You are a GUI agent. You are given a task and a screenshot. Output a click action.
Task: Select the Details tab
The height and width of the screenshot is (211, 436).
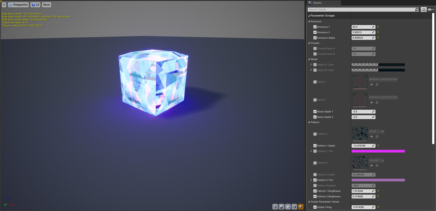click(x=324, y=3)
